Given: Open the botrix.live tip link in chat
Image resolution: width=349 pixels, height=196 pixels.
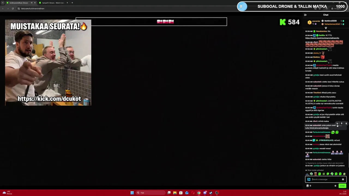Looking at the screenshot, I should (x=322, y=38).
